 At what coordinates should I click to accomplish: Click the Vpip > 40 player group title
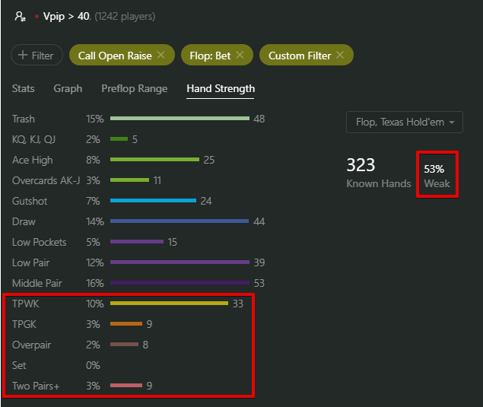coord(66,16)
